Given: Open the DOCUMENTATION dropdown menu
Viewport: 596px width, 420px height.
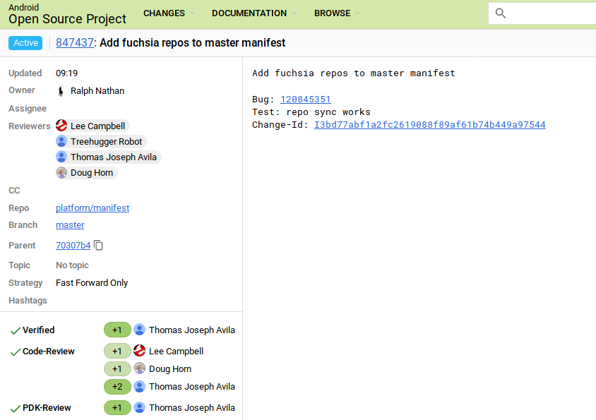Looking at the screenshot, I should pos(254,13).
